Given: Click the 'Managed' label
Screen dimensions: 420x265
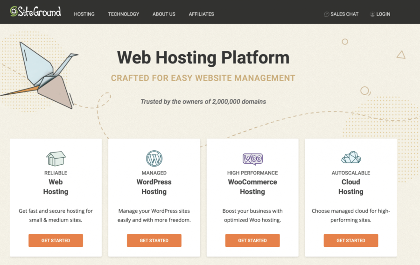Looking at the screenshot, I should 154,173.
